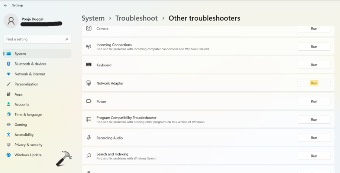This screenshot has width=340, height=173.
Task: Click the Network & internet wifi icon
Action: click(9, 74)
